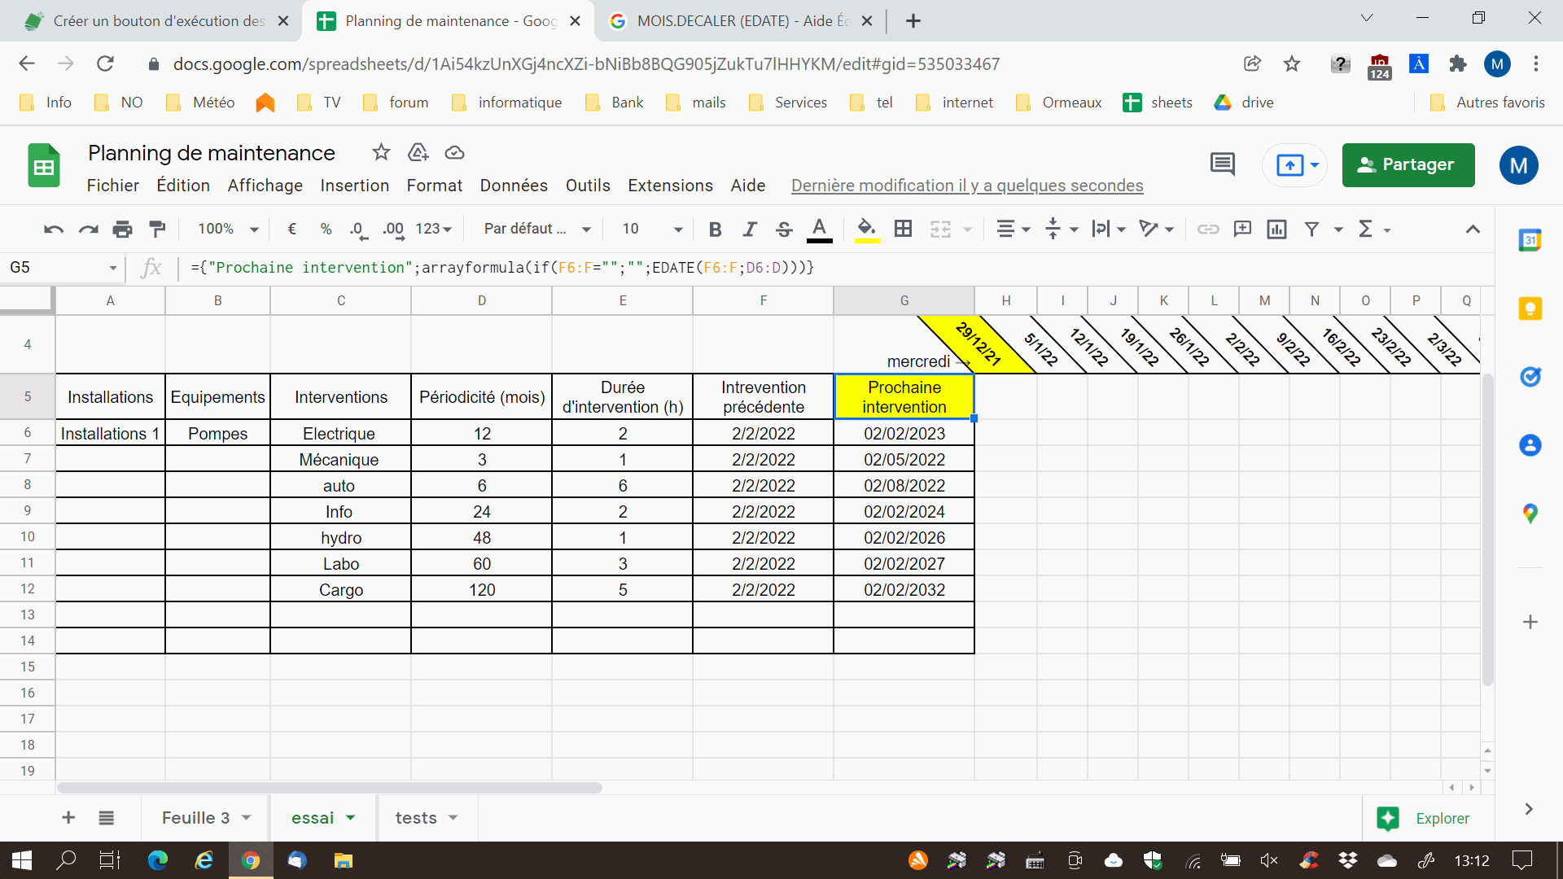Screen dimensions: 1563x879
Task: Click the insert chart icon
Action: click(x=1276, y=230)
